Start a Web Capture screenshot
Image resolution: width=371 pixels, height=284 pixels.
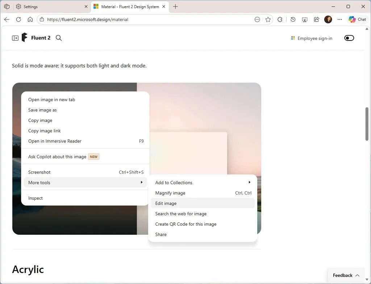pos(305,20)
